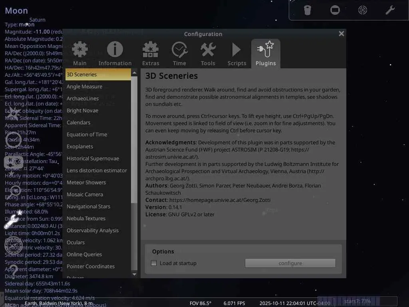Close the Configuration dialog

pyautogui.click(x=341, y=34)
